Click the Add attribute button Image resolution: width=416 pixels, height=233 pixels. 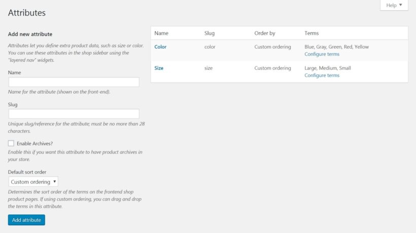pos(26,220)
